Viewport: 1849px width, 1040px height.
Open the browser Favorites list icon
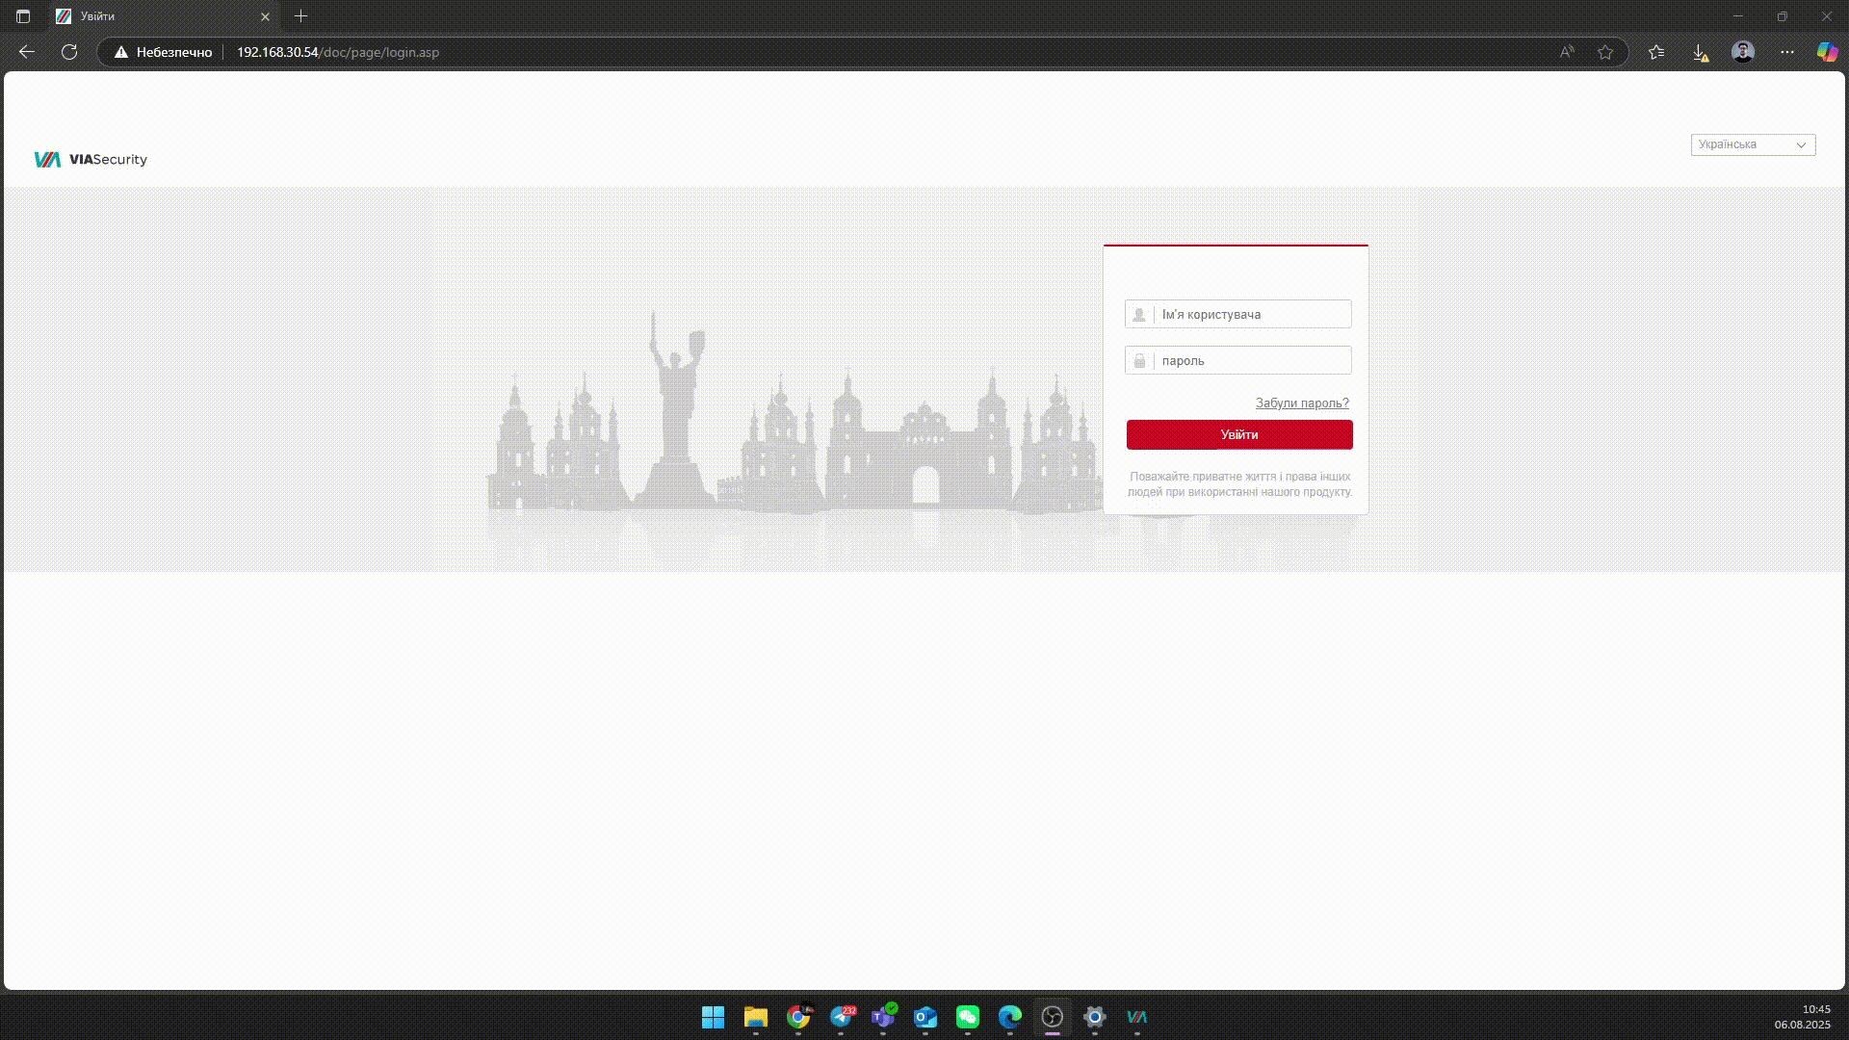click(1656, 52)
